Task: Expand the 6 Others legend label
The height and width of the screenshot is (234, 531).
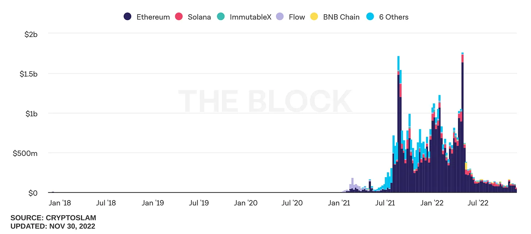Action: click(394, 17)
